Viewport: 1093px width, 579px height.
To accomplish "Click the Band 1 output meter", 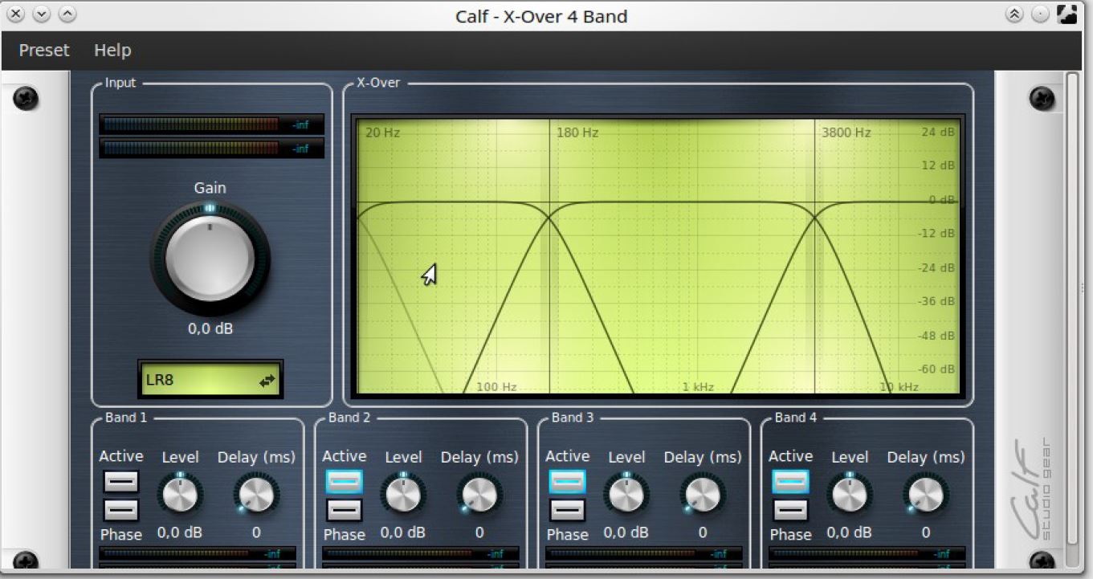I will pyautogui.click(x=197, y=554).
